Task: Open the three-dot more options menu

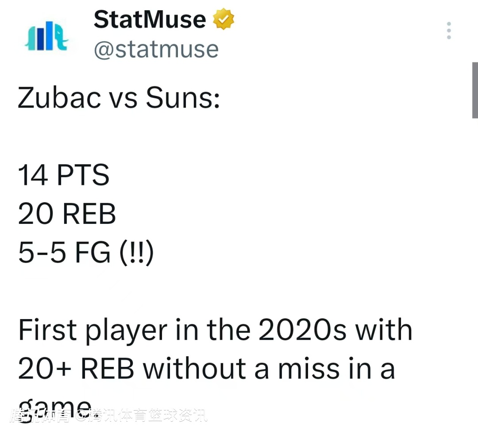Action: (x=449, y=31)
